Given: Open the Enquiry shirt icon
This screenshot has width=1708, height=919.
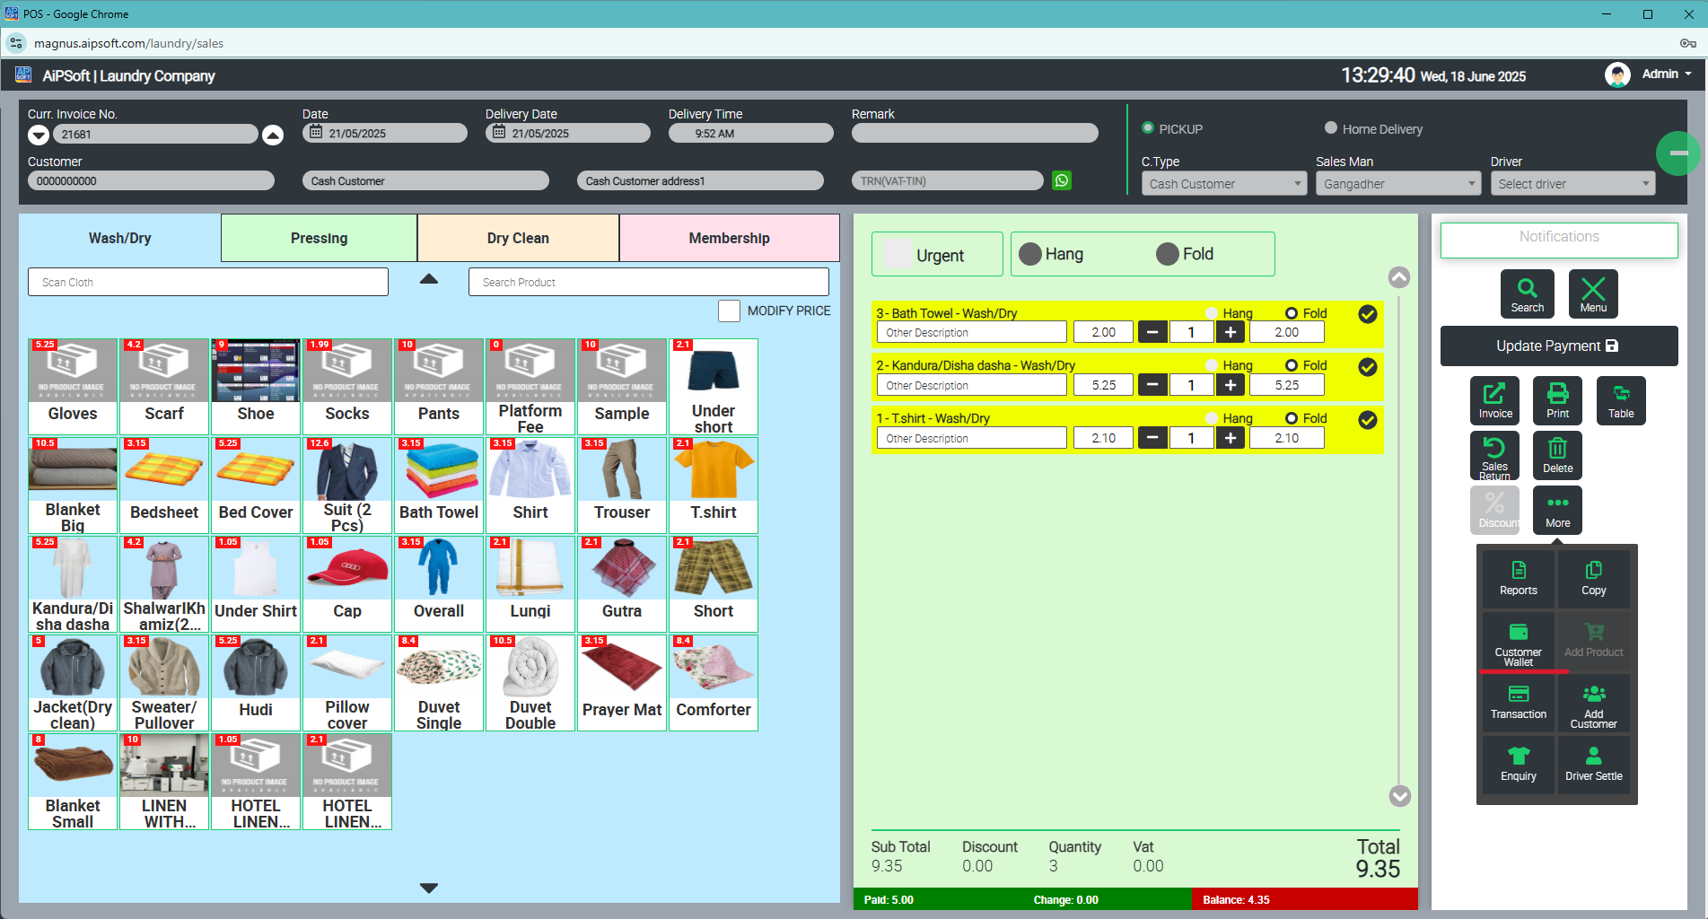Looking at the screenshot, I should (x=1518, y=765).
